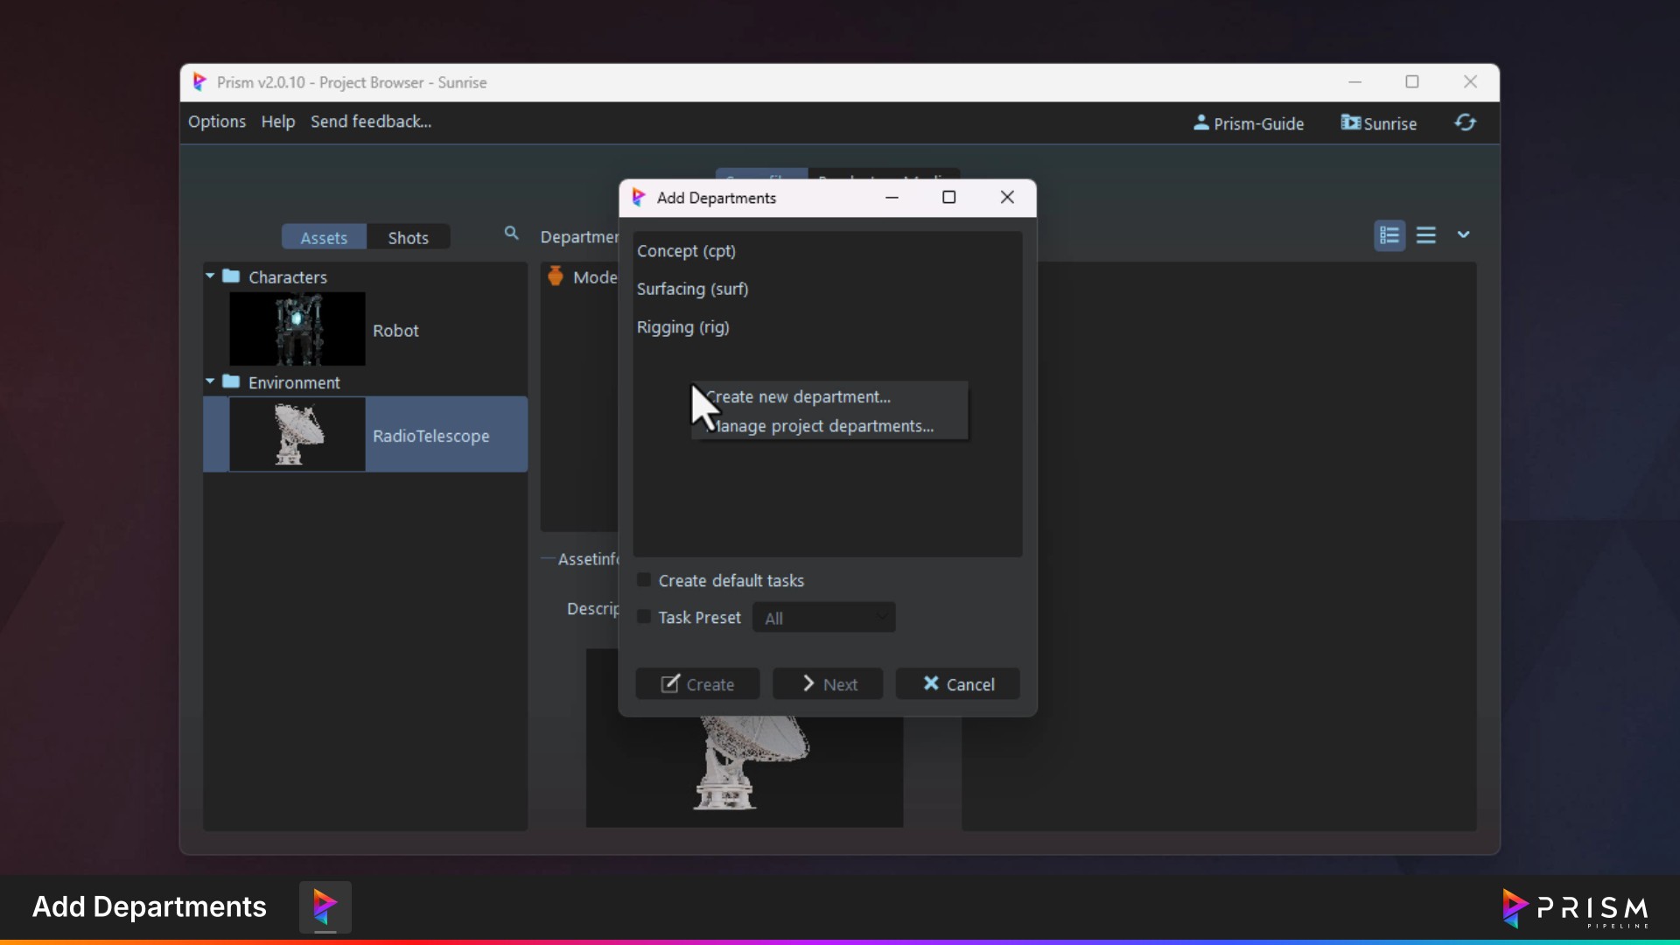Screen dimensions: 1680x945
Task: Click the Sunrise project icon
Action: point(1350,123)
